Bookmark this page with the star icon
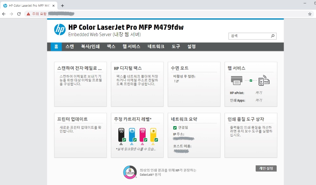Screen dimensions: 316x185 click(310, 14)
